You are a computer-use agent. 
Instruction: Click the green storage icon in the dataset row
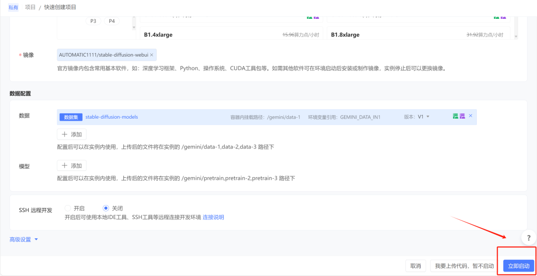[455, 116]
